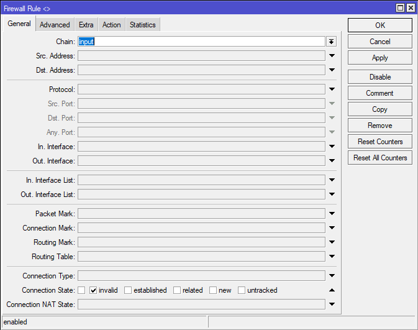Click the In. Interface field
This screenshot has width=418, height=330.
[201, 146]
